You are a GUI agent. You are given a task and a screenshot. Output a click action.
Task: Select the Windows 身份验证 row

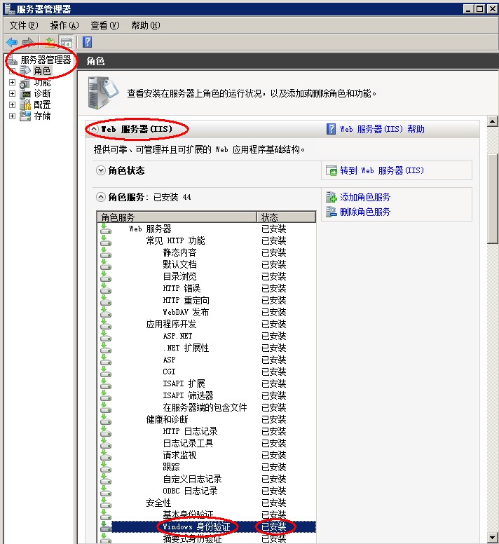click(207, 526)
